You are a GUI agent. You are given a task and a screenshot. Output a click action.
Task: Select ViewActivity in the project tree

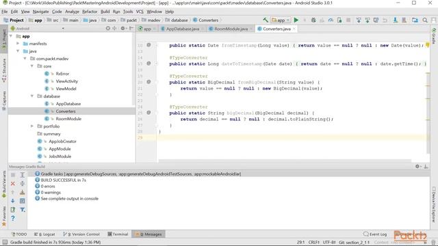click(67, 81)
